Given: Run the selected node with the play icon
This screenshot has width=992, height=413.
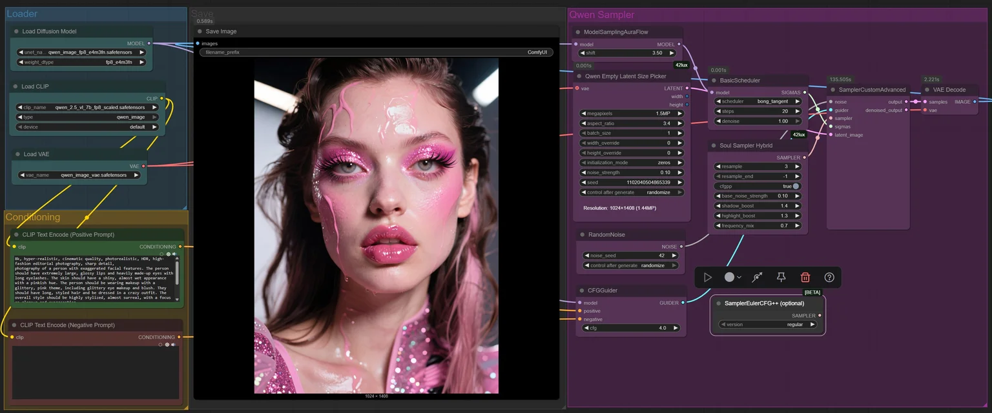Looking at the screenshot, I should click(x=708, y=277).
